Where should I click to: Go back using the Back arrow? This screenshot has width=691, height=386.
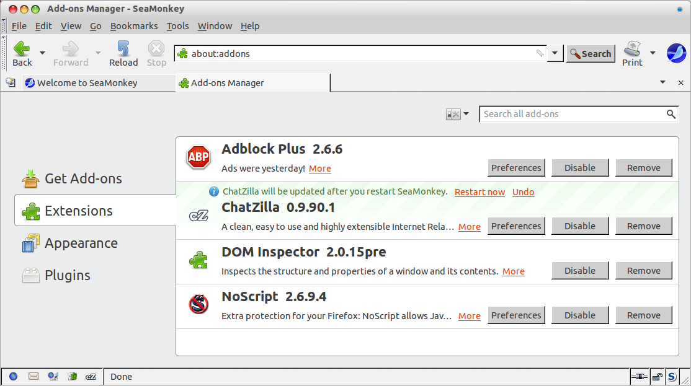pyautogui.click(x=22, y=54)
